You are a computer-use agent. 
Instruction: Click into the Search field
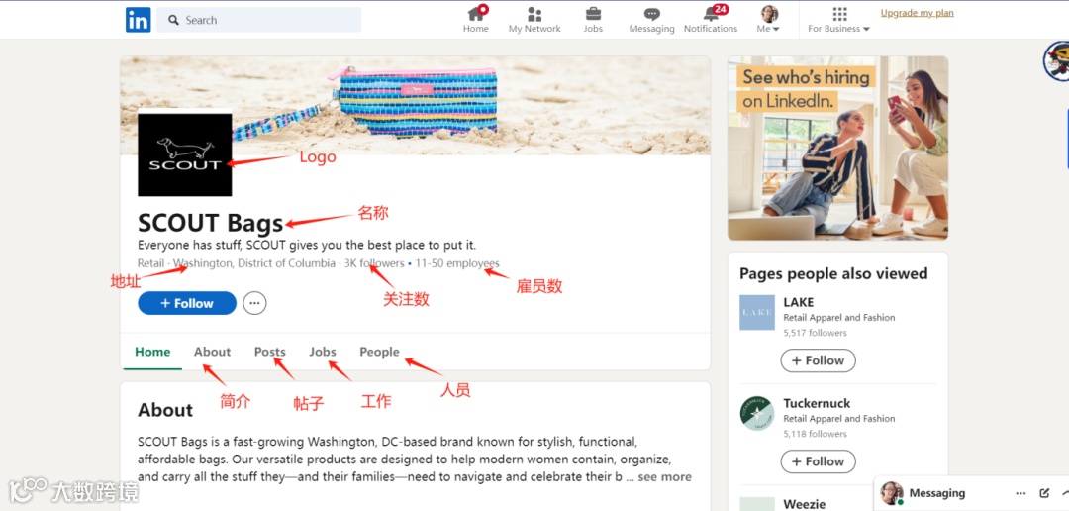259,20
